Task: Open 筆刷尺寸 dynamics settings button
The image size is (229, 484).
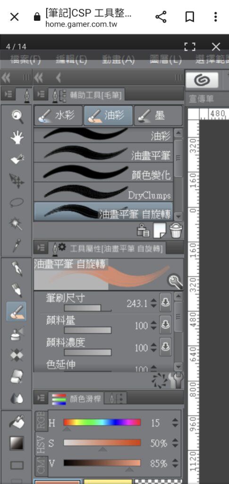Action: click(166, 302)
